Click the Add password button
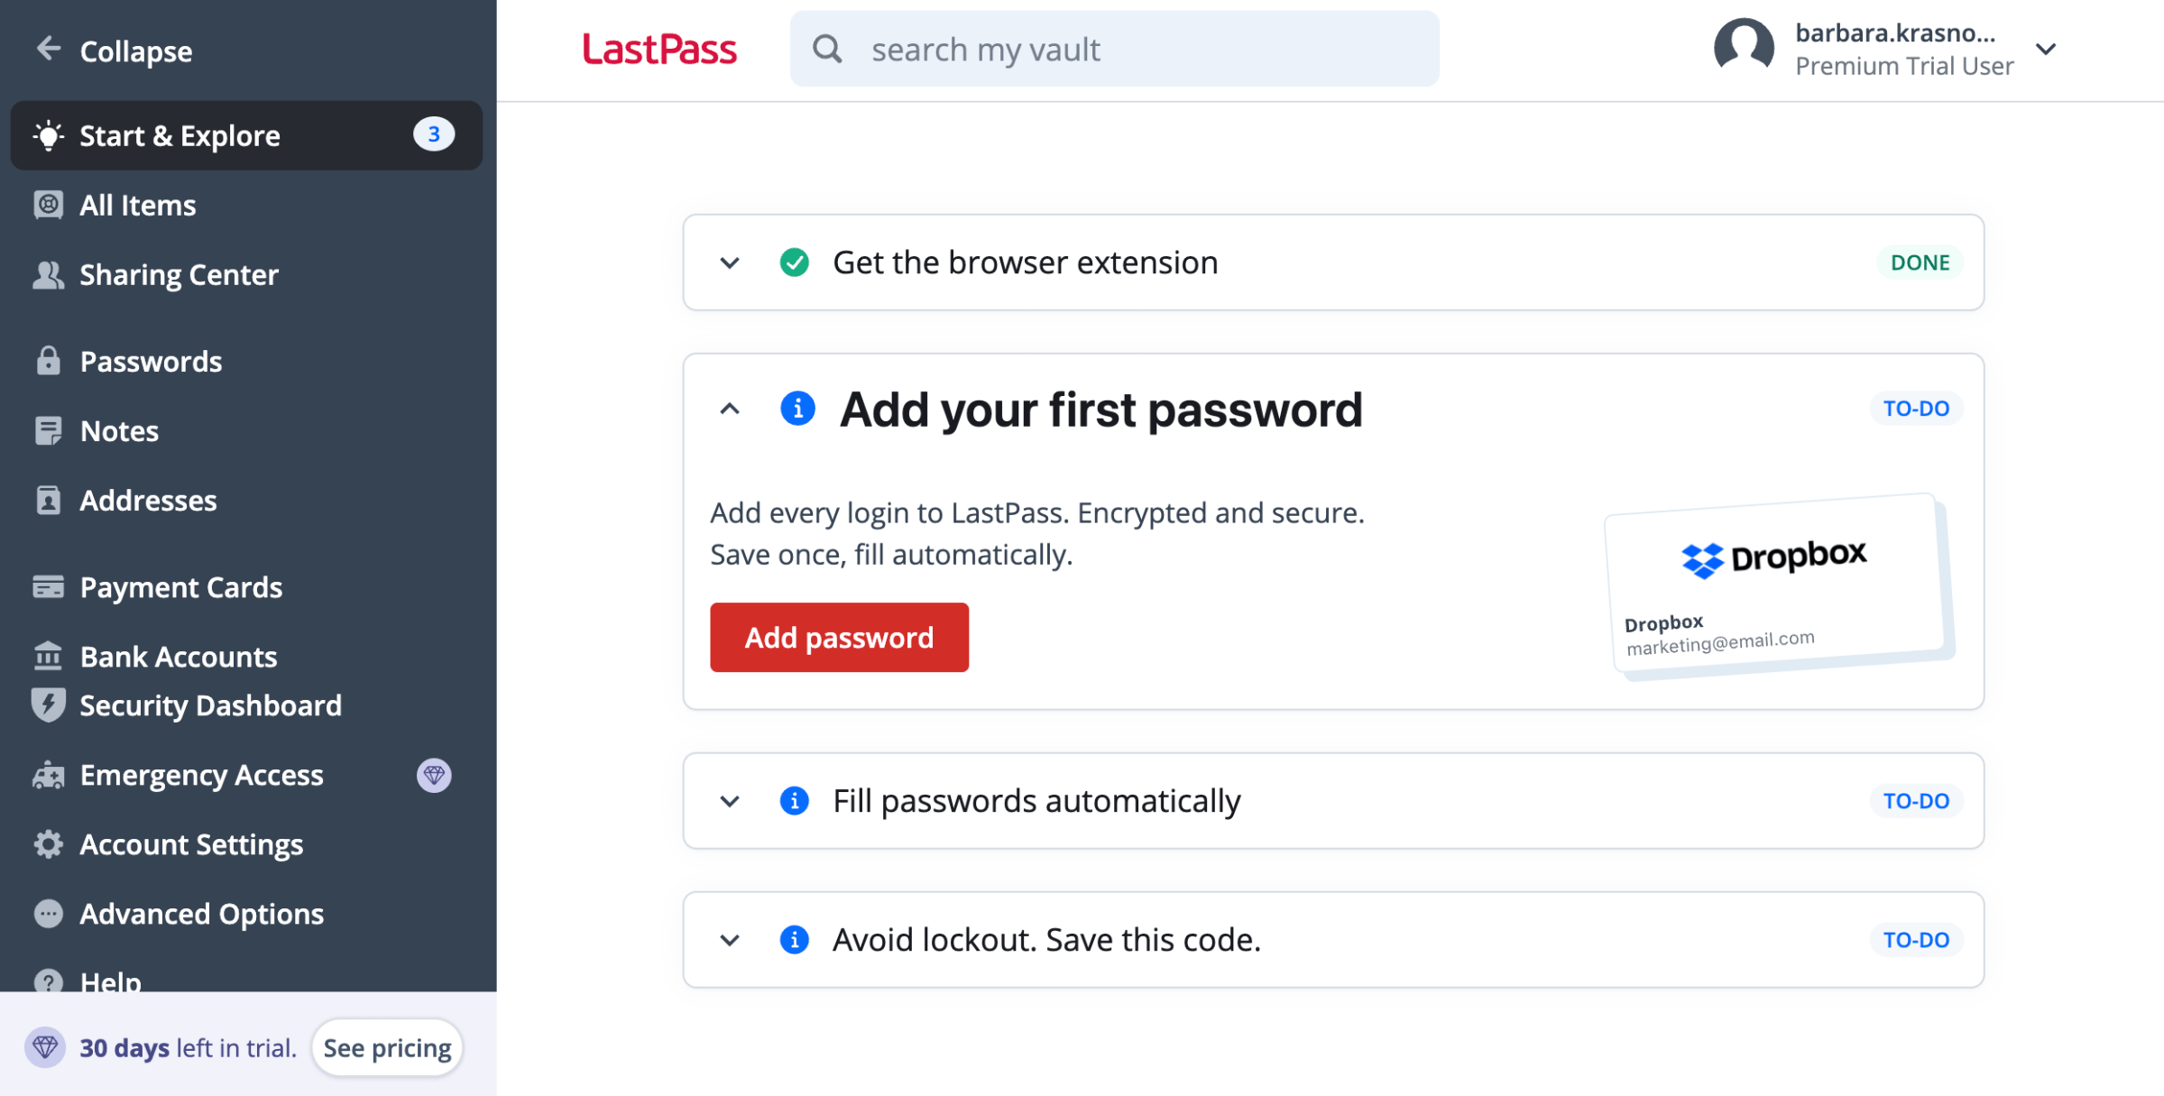 (x=839, y=637)
